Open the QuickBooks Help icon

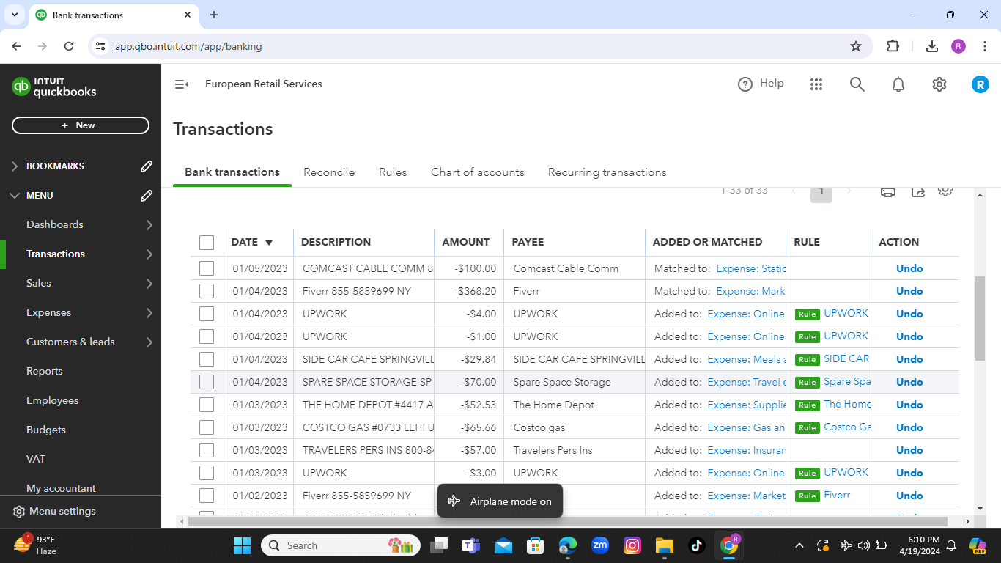point(745,84)
